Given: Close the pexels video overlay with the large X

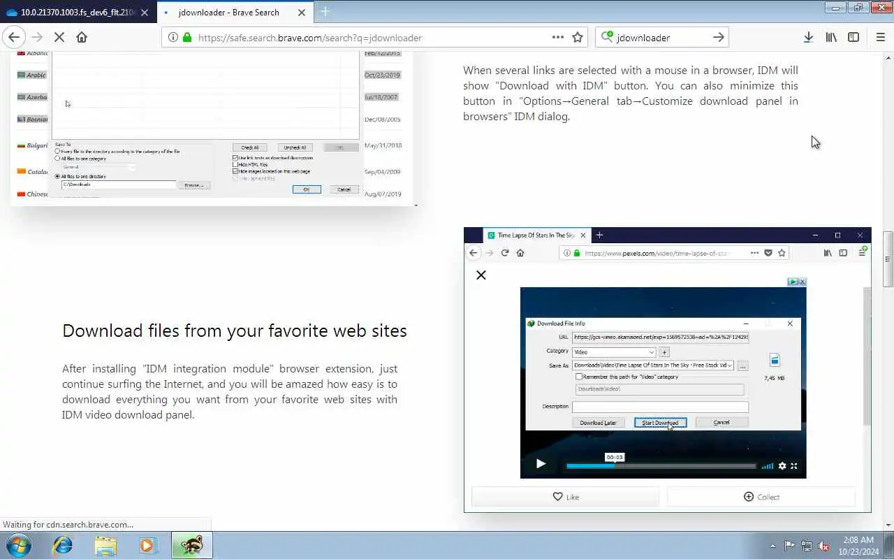Looking at the screenshot, I should pos(481,275).
